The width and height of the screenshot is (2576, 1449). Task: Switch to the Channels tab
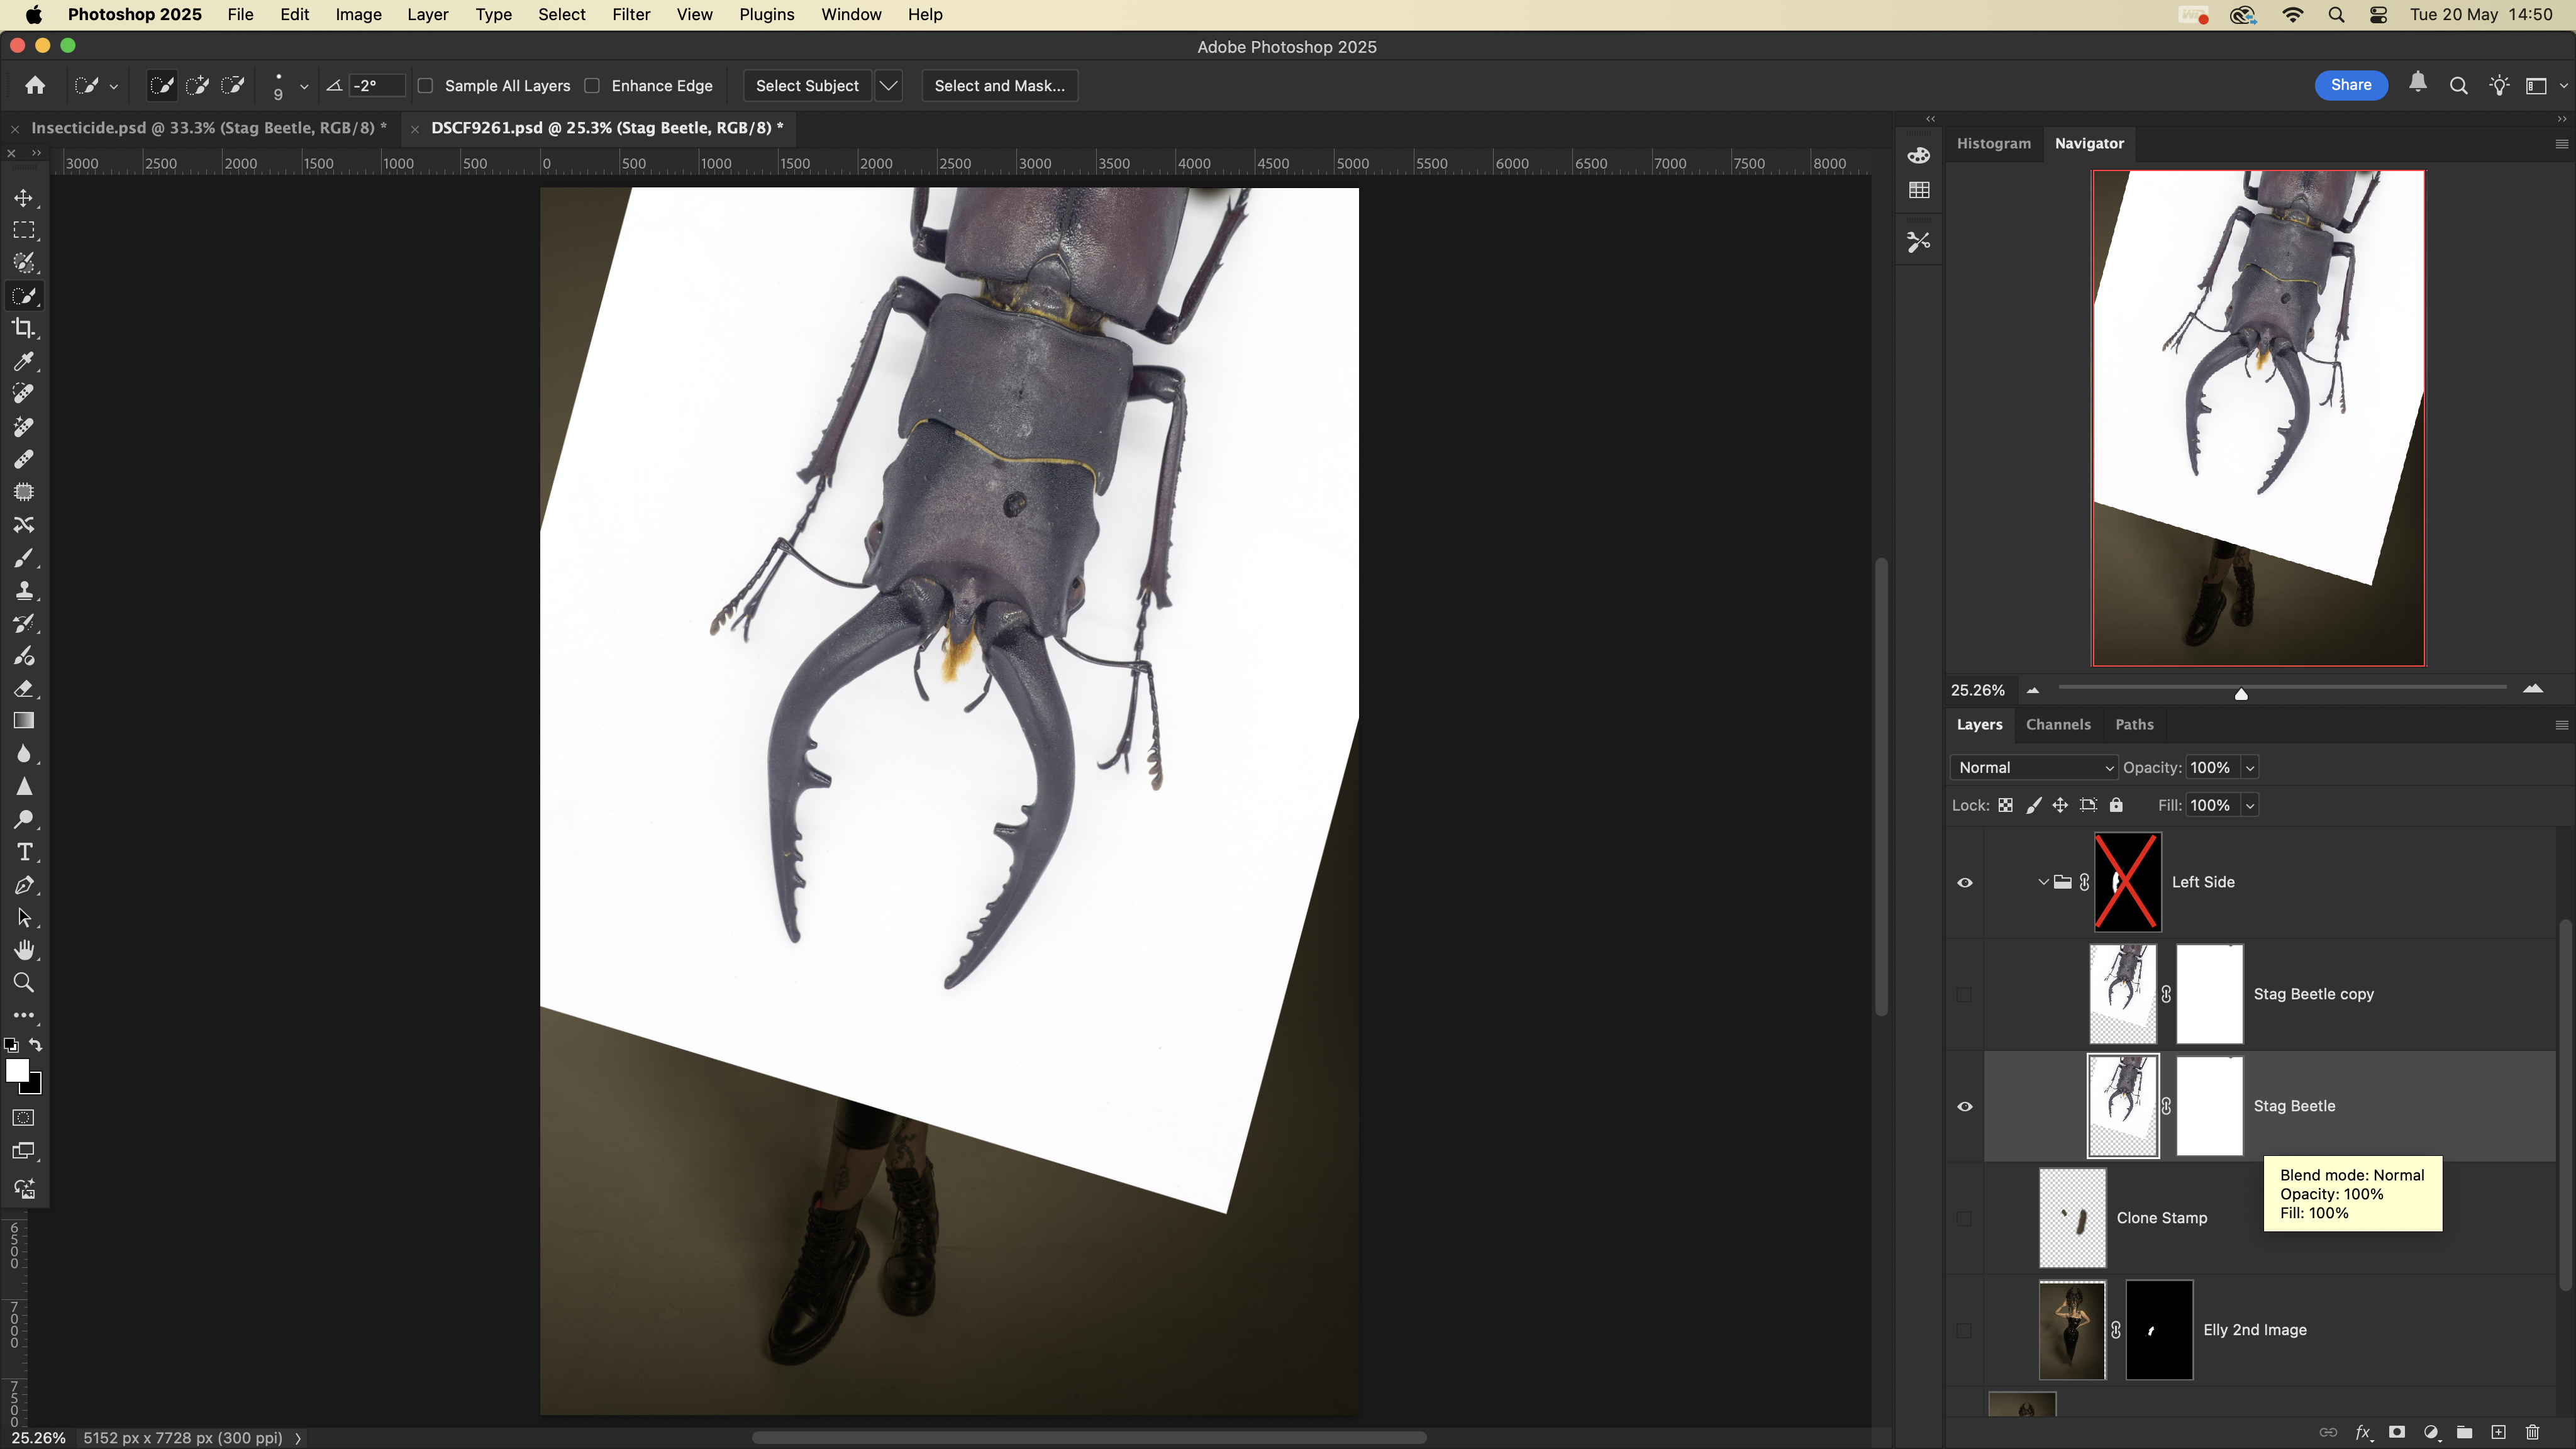[2057, 724]
